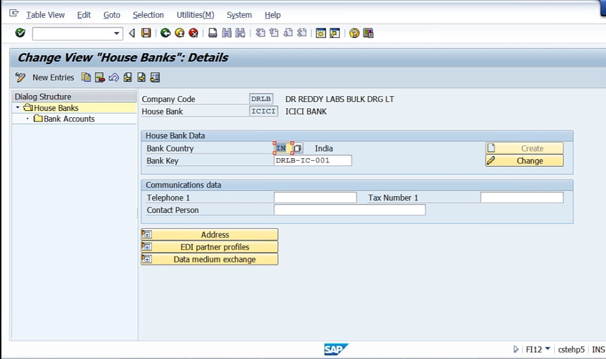Viewport: 606px width, 359px height.
Task: Click the Save floppy disk icon
Action: coord(146,33)
